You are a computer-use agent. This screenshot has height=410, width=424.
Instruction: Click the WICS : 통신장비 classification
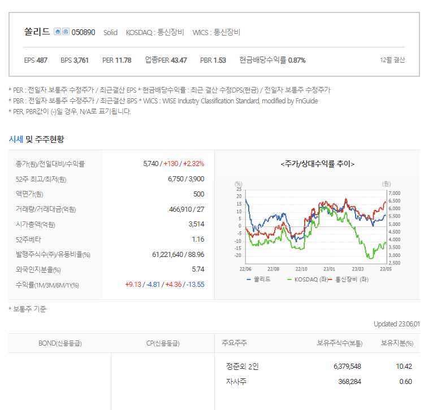pyautogui.click(x=217, y=32)
